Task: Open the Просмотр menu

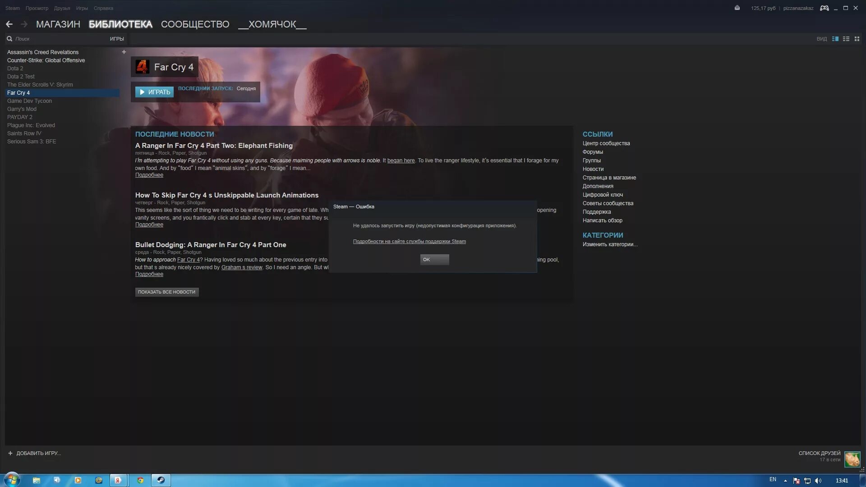Action: pyautogui.click(x=37, y=8)
